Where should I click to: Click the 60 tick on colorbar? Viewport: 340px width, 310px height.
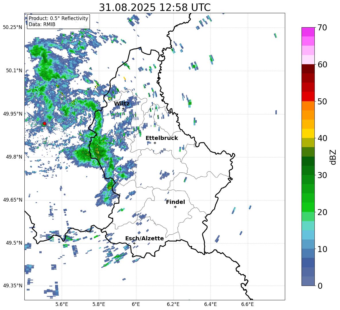point(322,65)
